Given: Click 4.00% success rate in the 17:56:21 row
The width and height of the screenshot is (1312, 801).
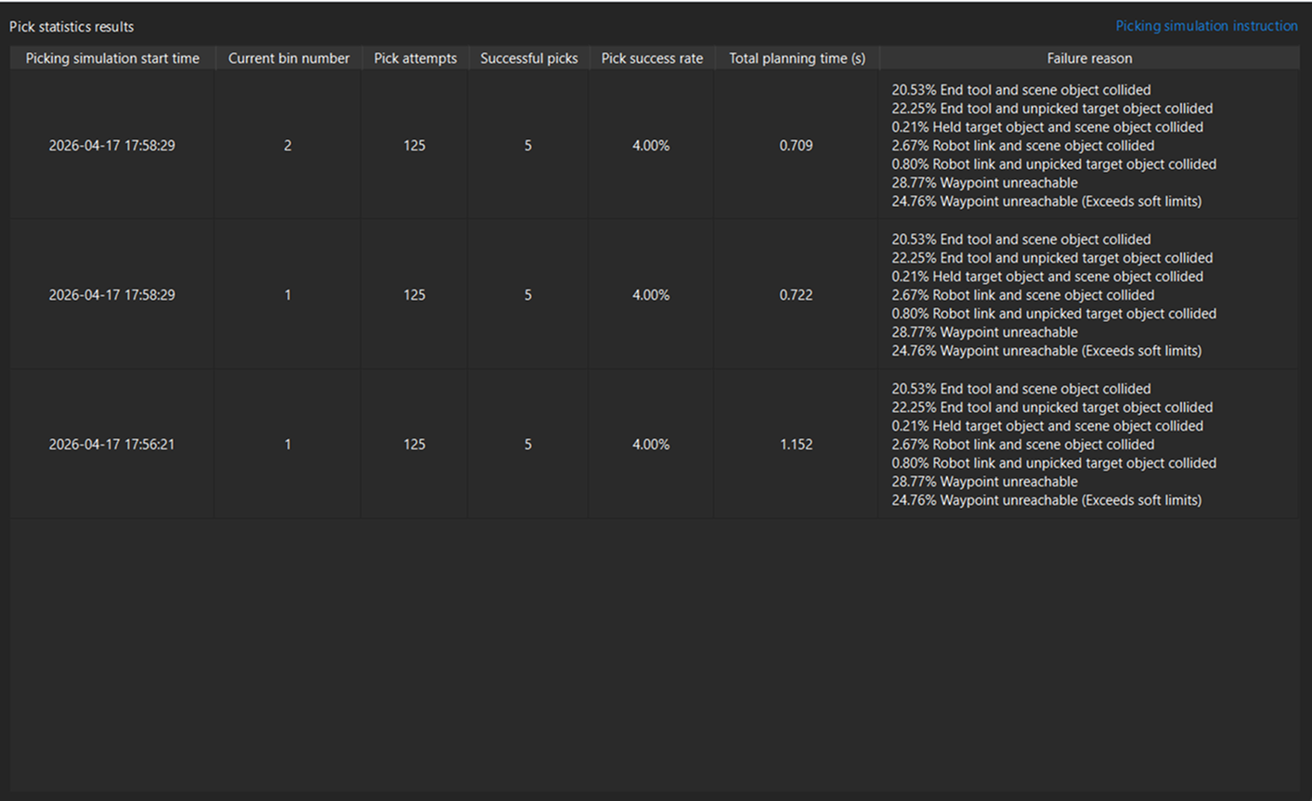Looking at the screenshot, I should 651,445.
